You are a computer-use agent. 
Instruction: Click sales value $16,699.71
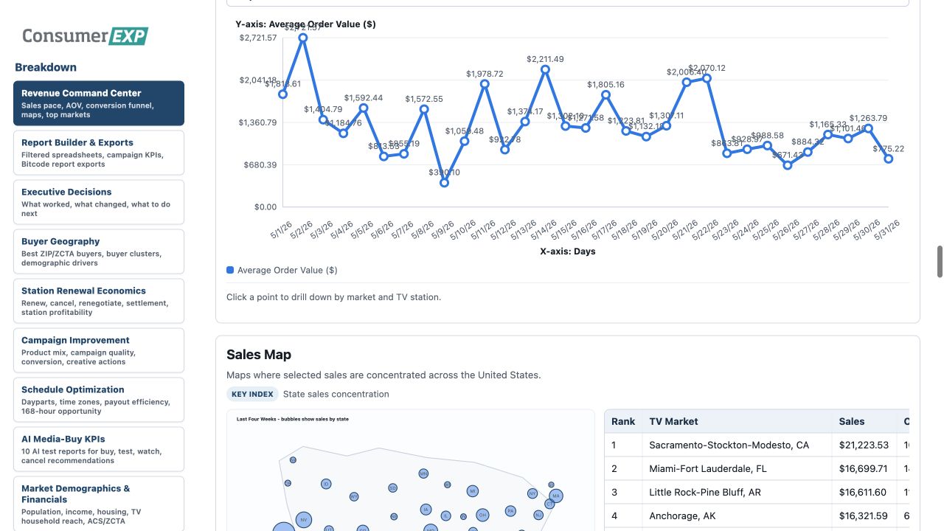(x=864, y=468)
